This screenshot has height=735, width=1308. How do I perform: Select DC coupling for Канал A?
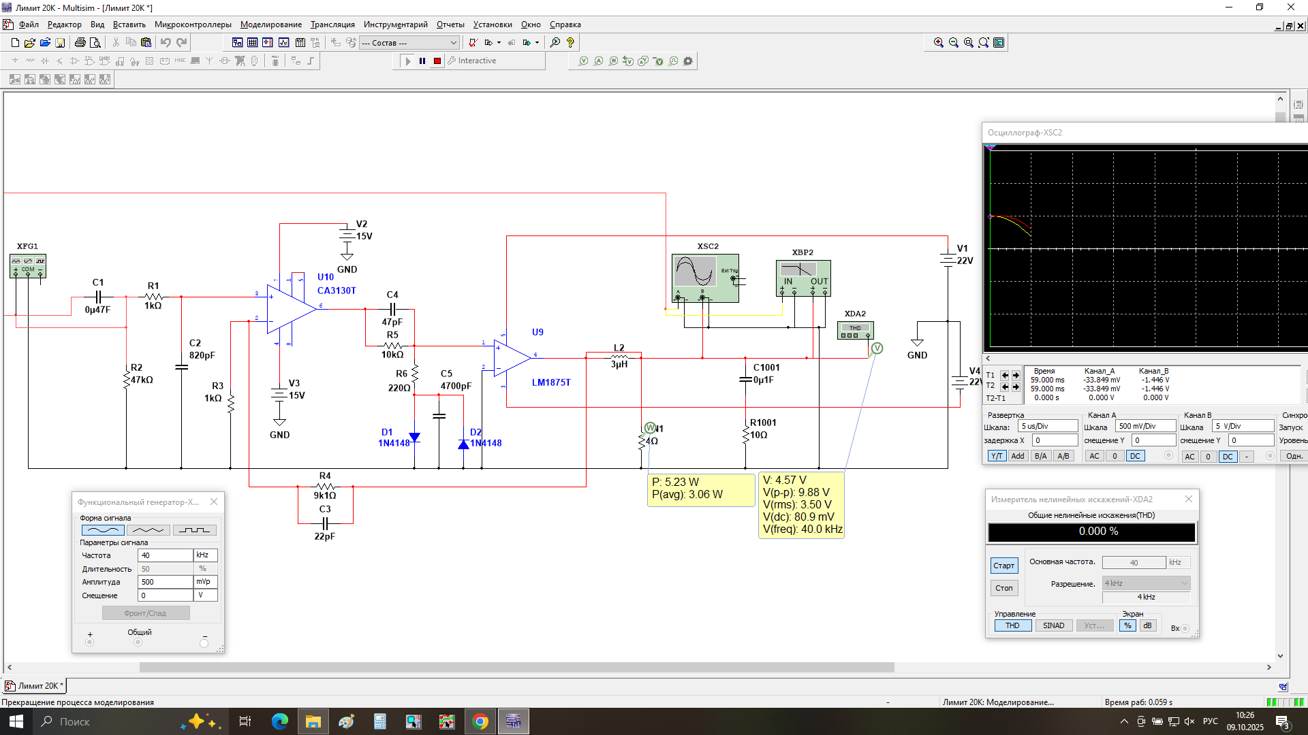click(1135, 456)
